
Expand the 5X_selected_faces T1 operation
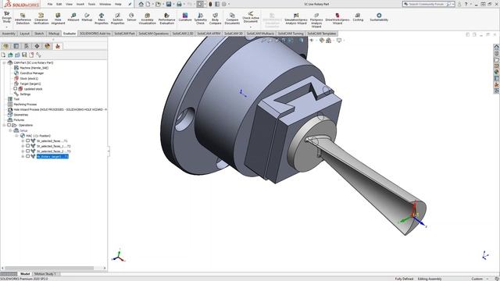pyautogui.click(x=23, y=140)
